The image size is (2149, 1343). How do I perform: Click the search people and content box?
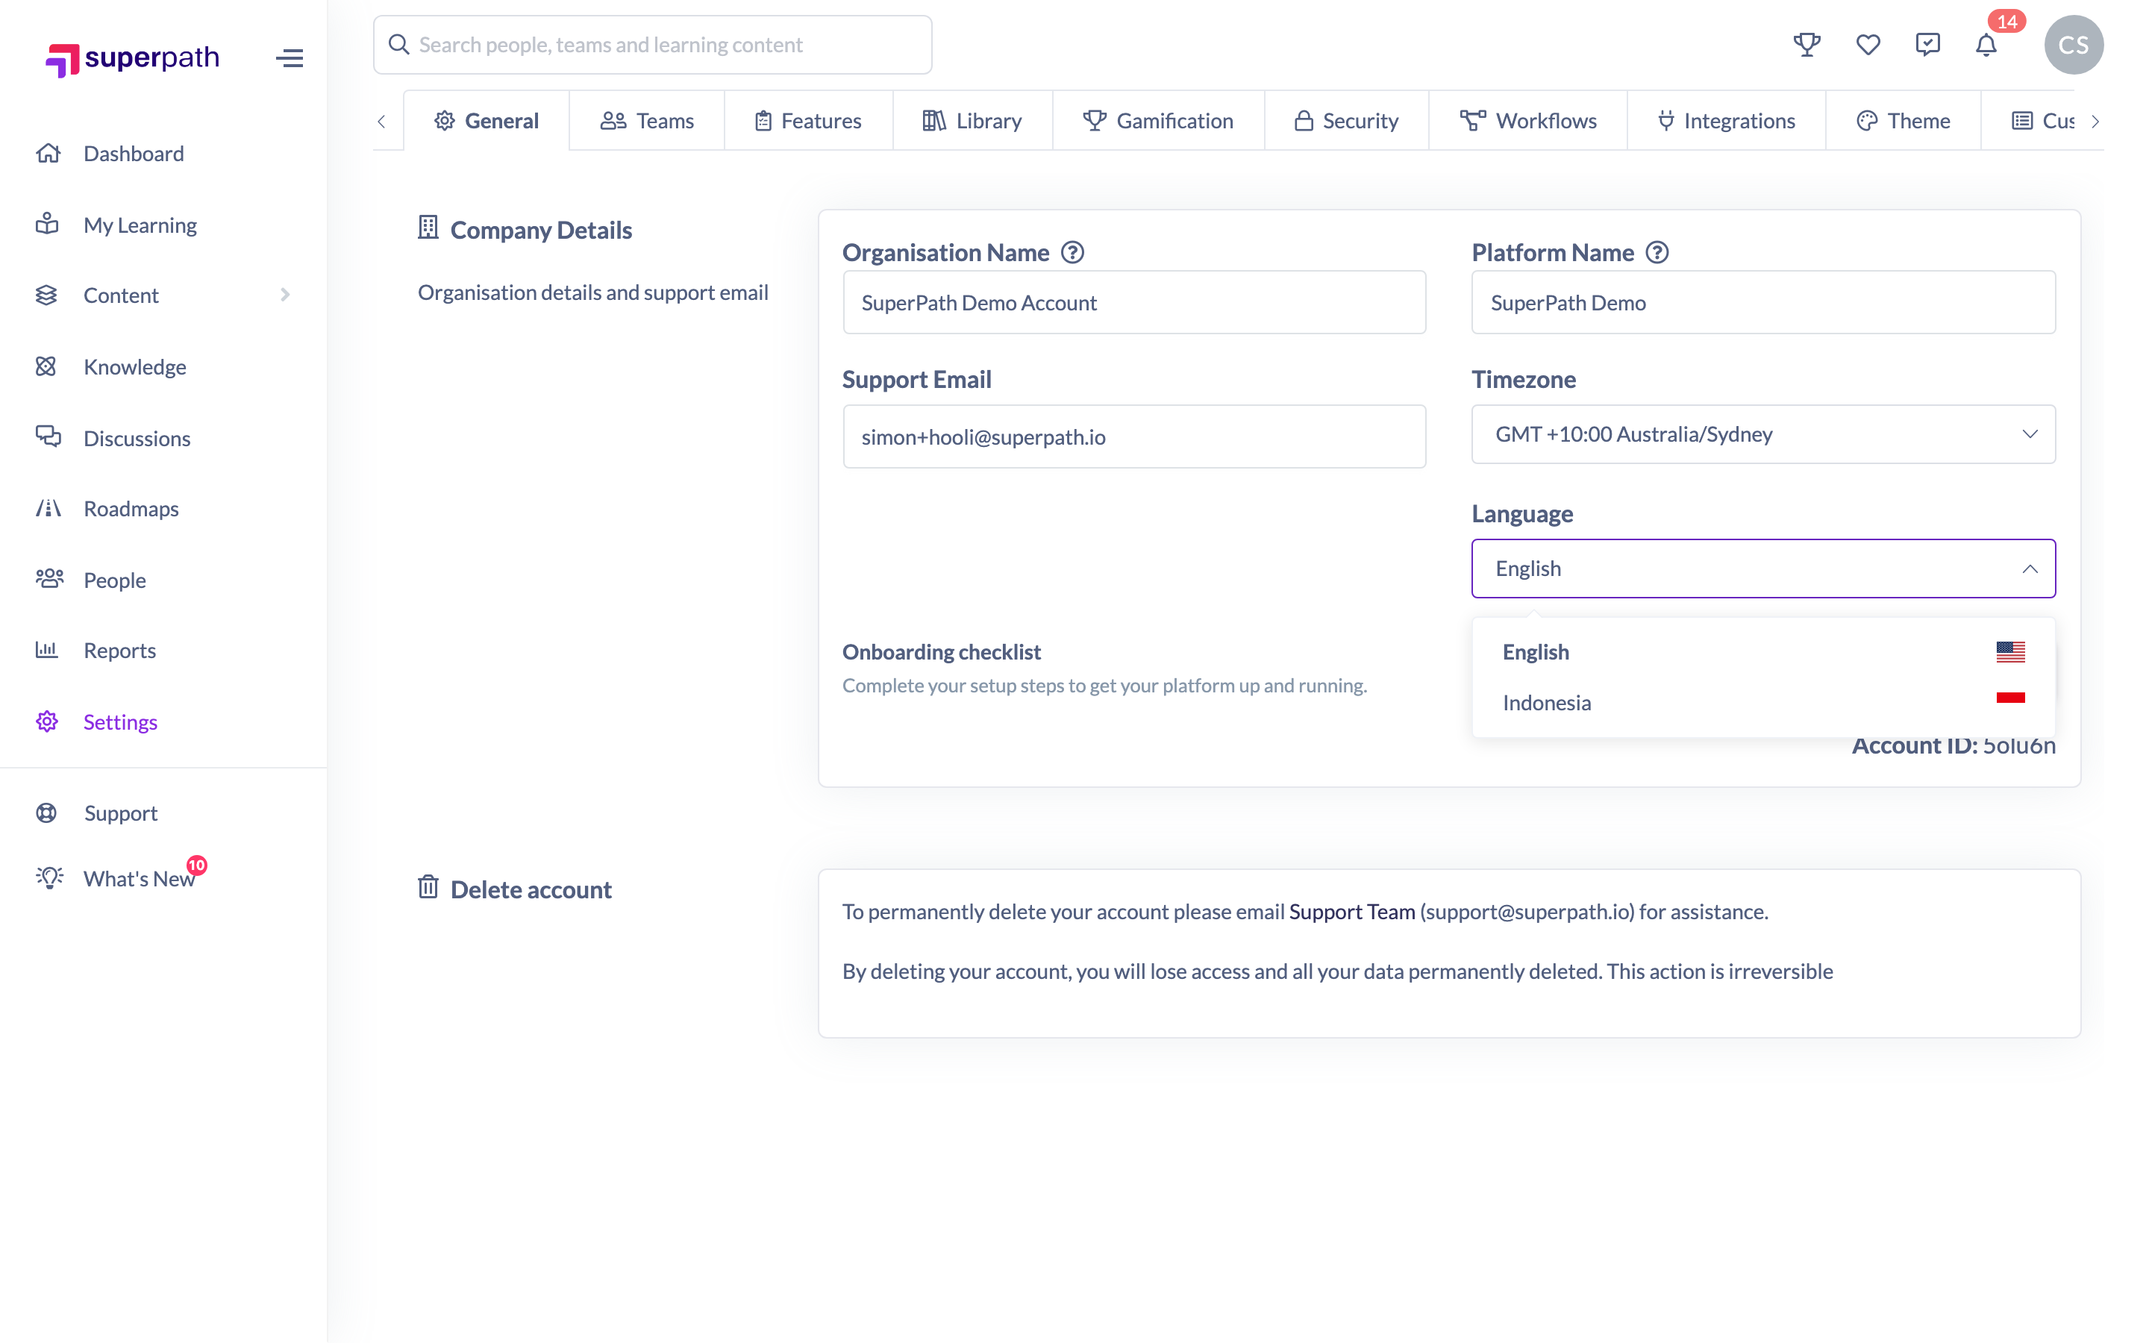tap(652, 45)
